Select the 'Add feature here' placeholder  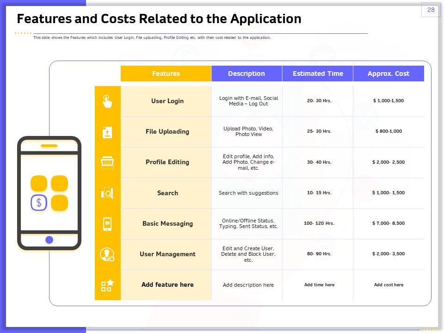pyautogui.click(x=167, y=284)
